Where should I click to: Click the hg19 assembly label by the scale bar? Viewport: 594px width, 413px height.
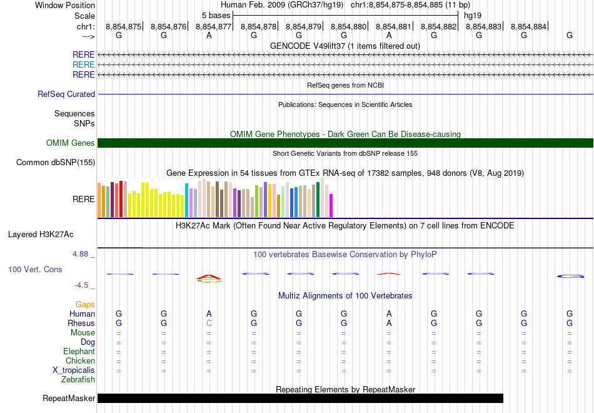pos(473,16)
